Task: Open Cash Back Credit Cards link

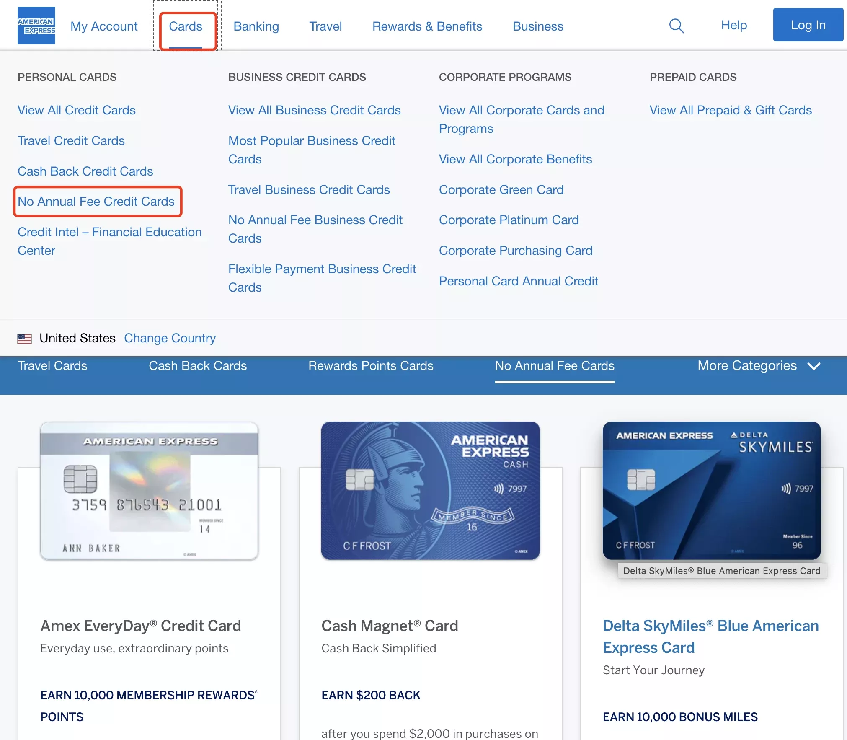Action: [x=85, y=171]
